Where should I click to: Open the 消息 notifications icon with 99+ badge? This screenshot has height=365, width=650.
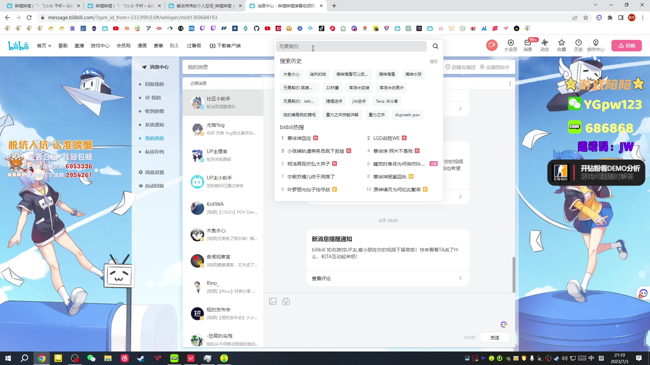coord(527,46)
